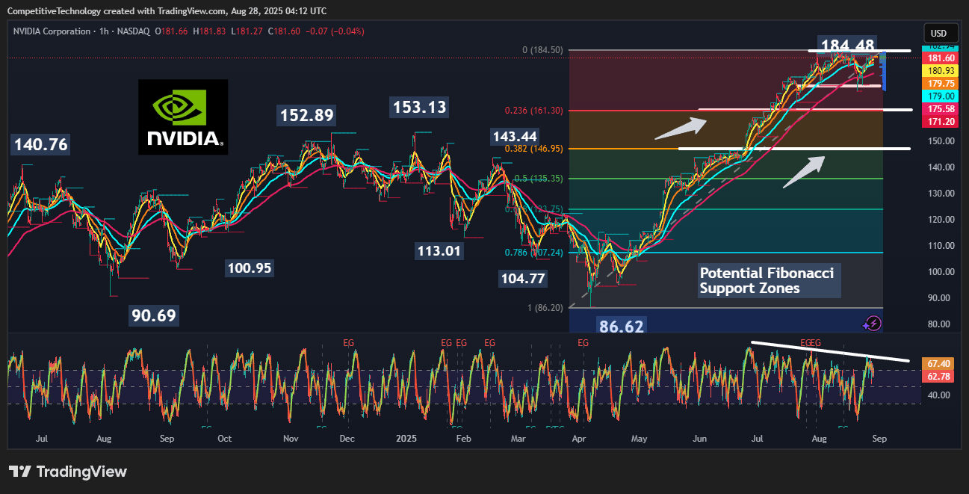Expand the USD currency selector
This screenshot has width=969, height=494.
click(941, 33)
